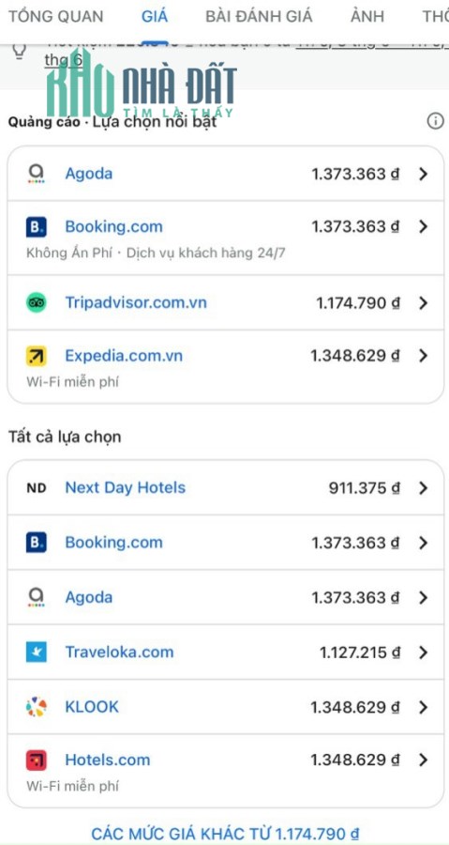Tap the red Hotels.com logo

click(36, 760)
